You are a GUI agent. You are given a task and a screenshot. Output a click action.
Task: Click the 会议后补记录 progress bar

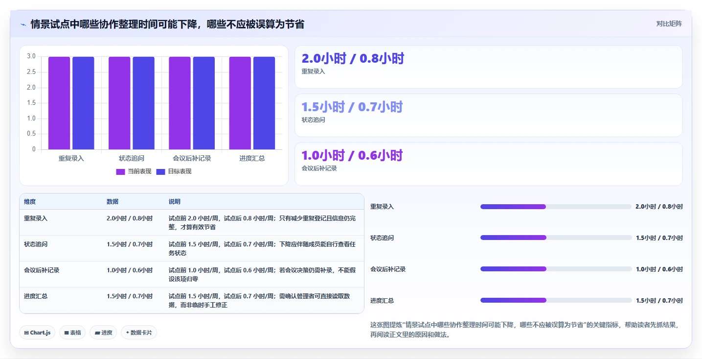click(556, 269)
